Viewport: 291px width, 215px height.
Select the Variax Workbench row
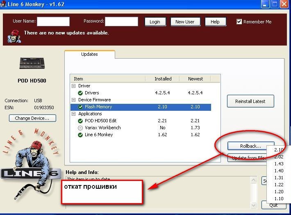141,128
